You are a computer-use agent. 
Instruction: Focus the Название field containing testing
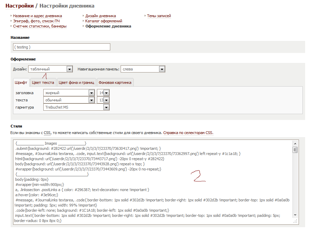[62, 47]
